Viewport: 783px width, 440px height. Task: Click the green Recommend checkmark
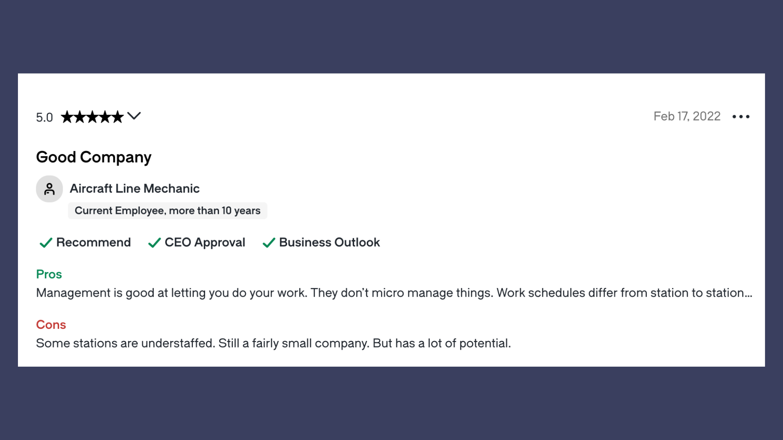46,243
